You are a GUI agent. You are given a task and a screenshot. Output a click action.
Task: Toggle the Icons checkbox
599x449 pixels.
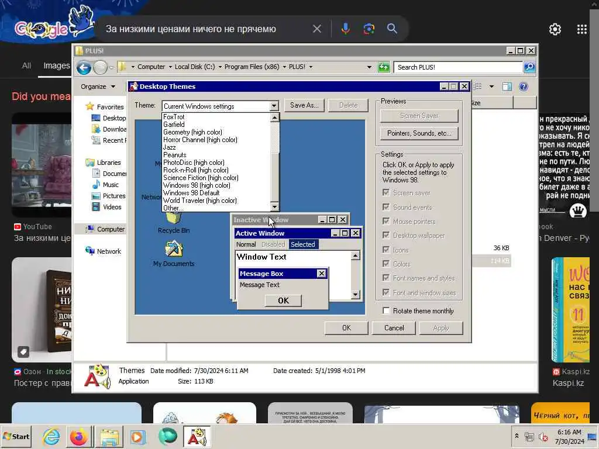pyautogui.click(x=386, y=250)
